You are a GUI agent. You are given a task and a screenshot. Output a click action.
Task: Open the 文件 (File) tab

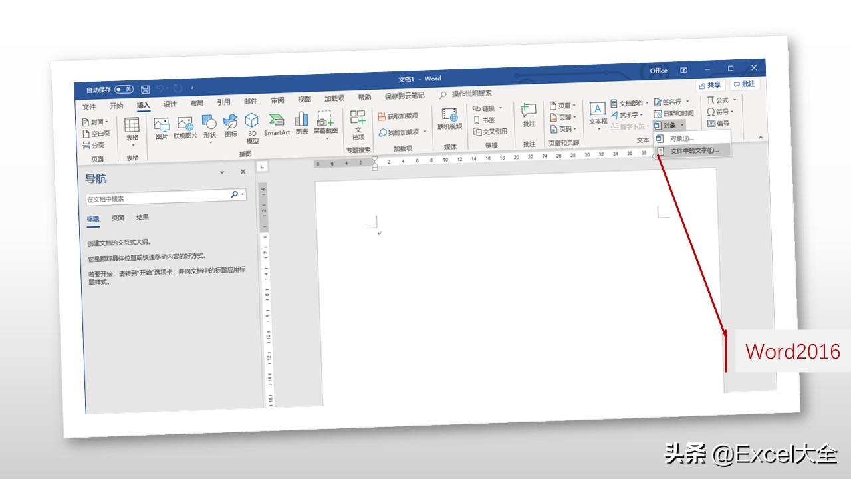click(x=89, y=106)
